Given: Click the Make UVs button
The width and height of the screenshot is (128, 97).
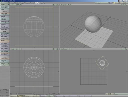Looking at the screenshot, I should point(5,60).
